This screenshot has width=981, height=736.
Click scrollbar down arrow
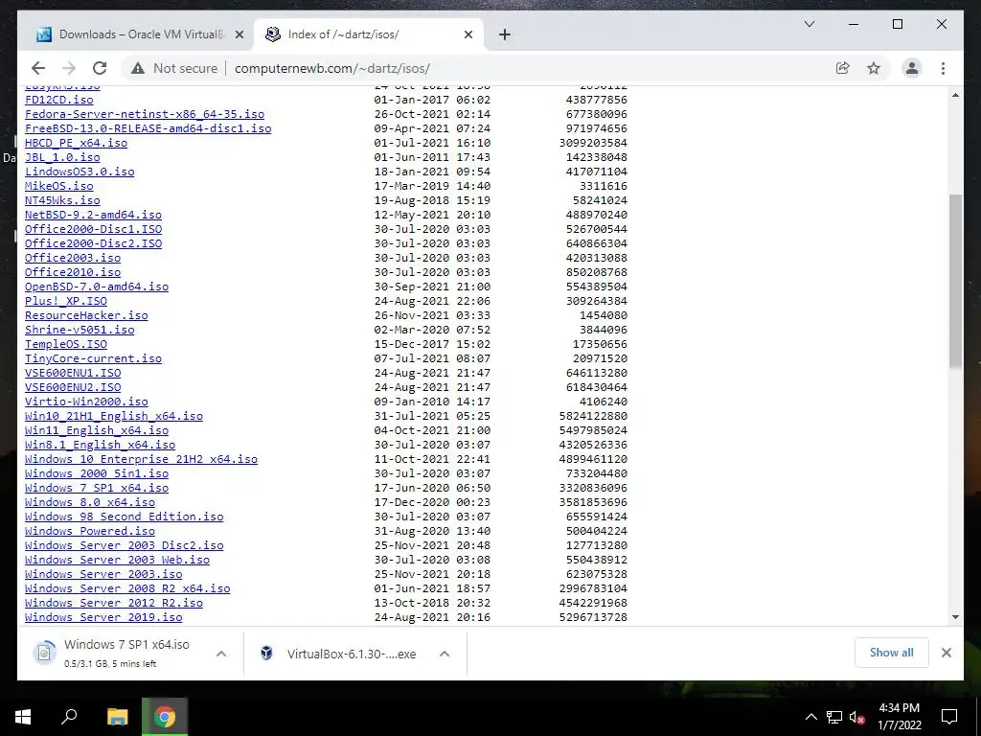pos(955,617)
